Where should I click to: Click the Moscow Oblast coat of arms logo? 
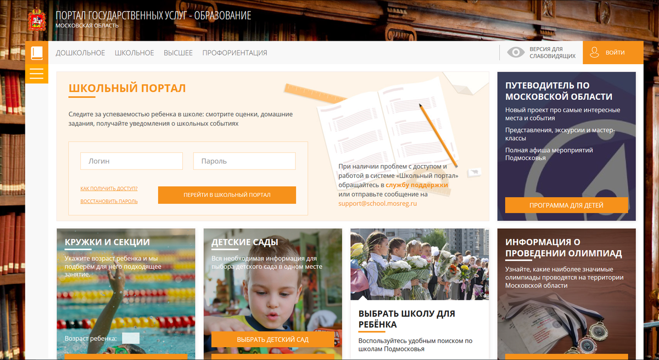click(37, 19)
